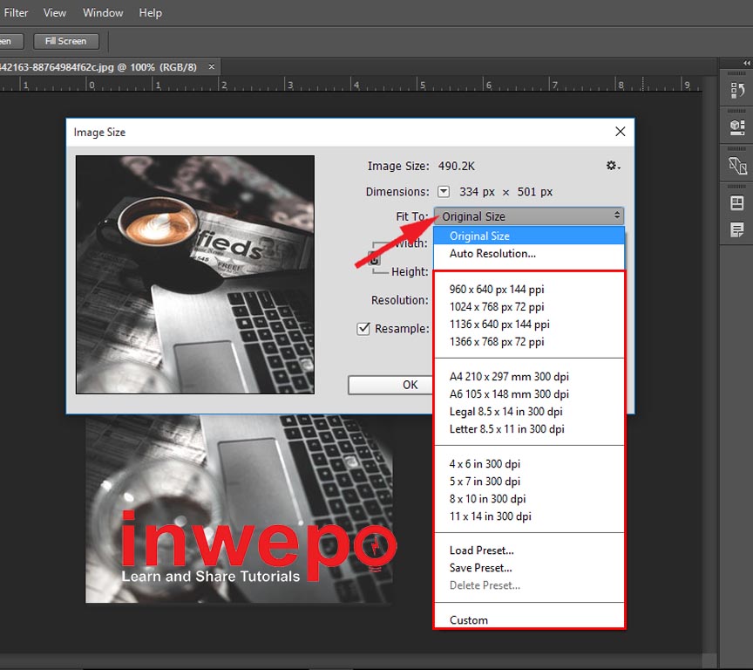Collapse the Fit To dropdown showing Original Size
The width and height of the screenshot is (753, 670).
529,216
